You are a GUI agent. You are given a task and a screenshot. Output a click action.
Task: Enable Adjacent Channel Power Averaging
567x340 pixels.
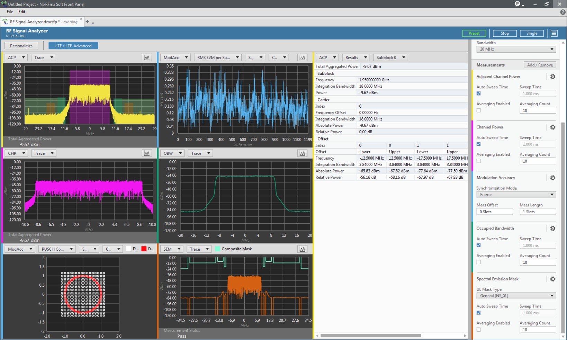(478, 110)
